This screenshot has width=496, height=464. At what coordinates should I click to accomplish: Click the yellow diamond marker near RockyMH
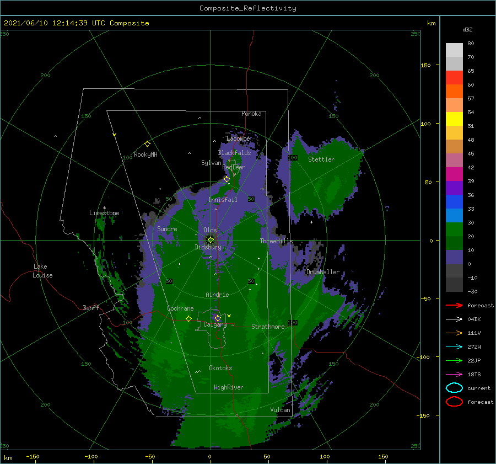(147, 144)
